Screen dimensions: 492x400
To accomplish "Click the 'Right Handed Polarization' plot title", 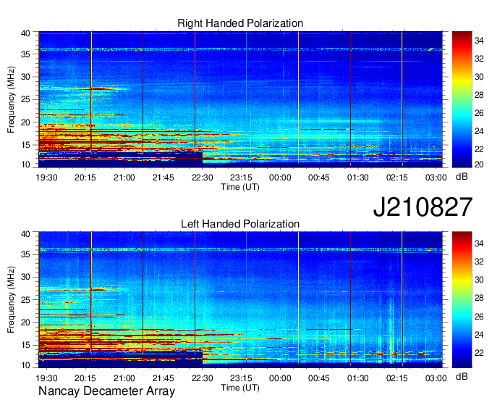I will pos(240,23).
